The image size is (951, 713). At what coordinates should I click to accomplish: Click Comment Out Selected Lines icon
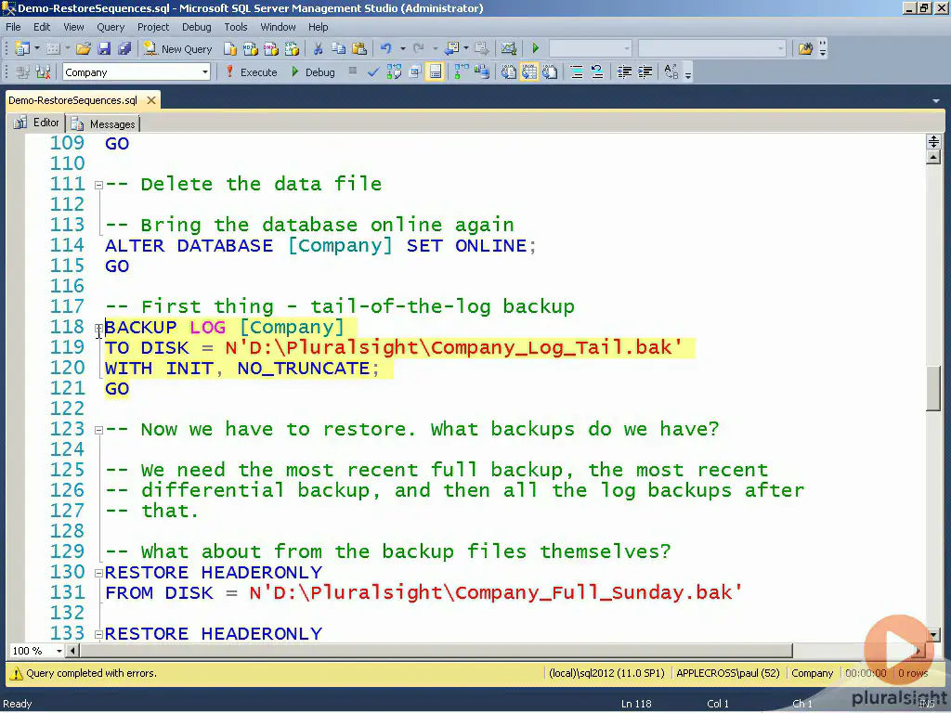click(577, 72)
